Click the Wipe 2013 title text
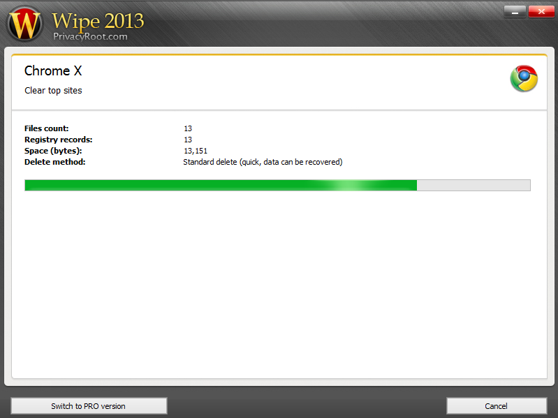This screenshot has height=418, width=558. pos(98,21)
